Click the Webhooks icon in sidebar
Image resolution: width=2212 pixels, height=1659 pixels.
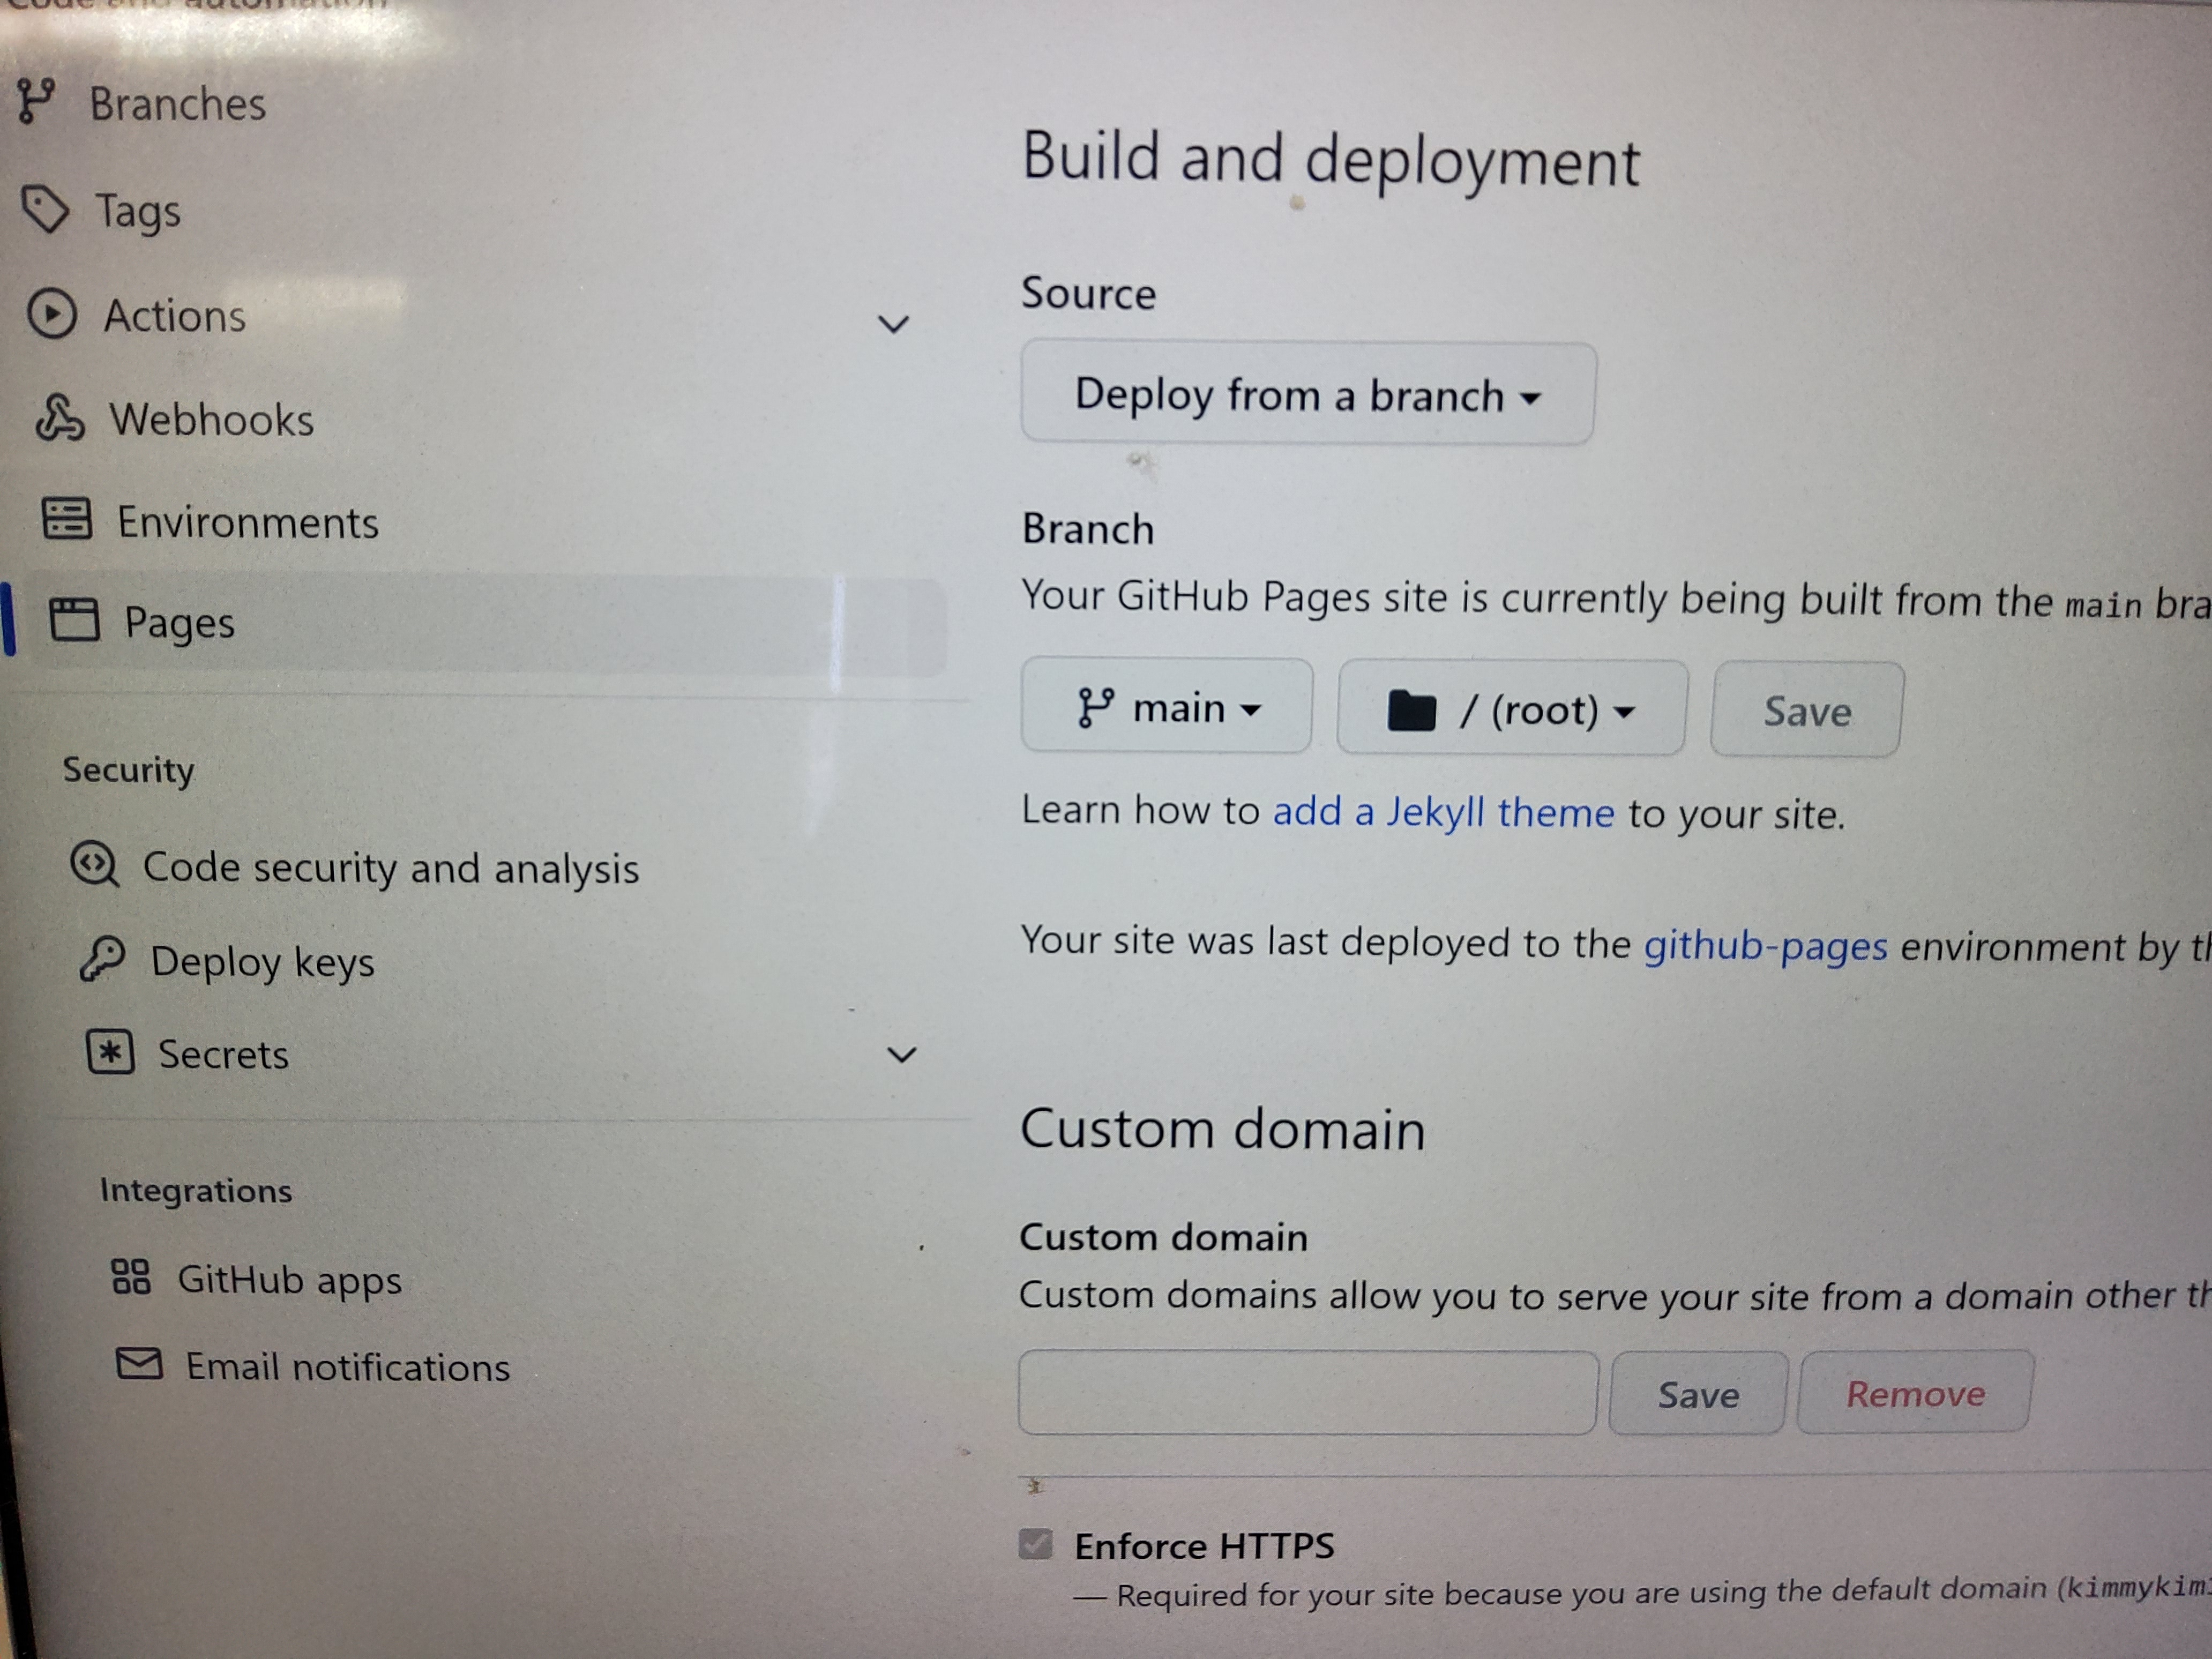coord(59,418)
